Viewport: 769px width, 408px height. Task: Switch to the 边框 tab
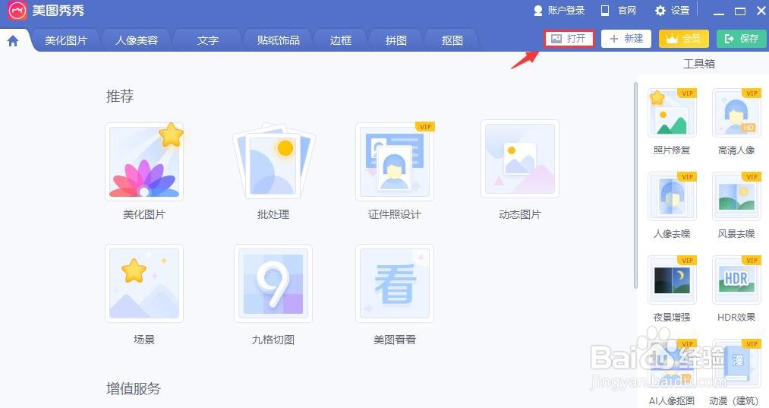click(340, 40)
